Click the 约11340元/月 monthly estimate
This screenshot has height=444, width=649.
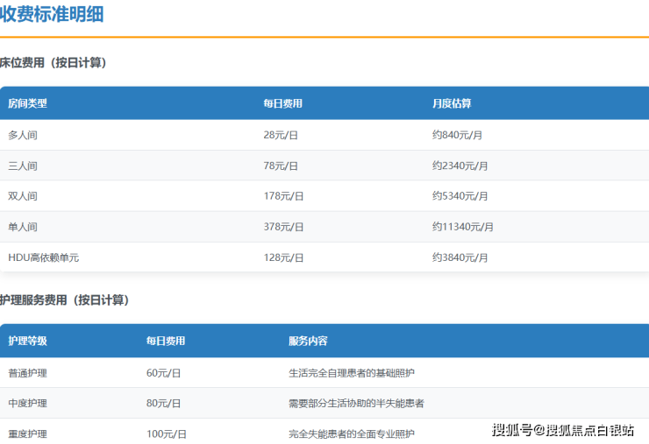pyautogui.click(x=463, y=227)
